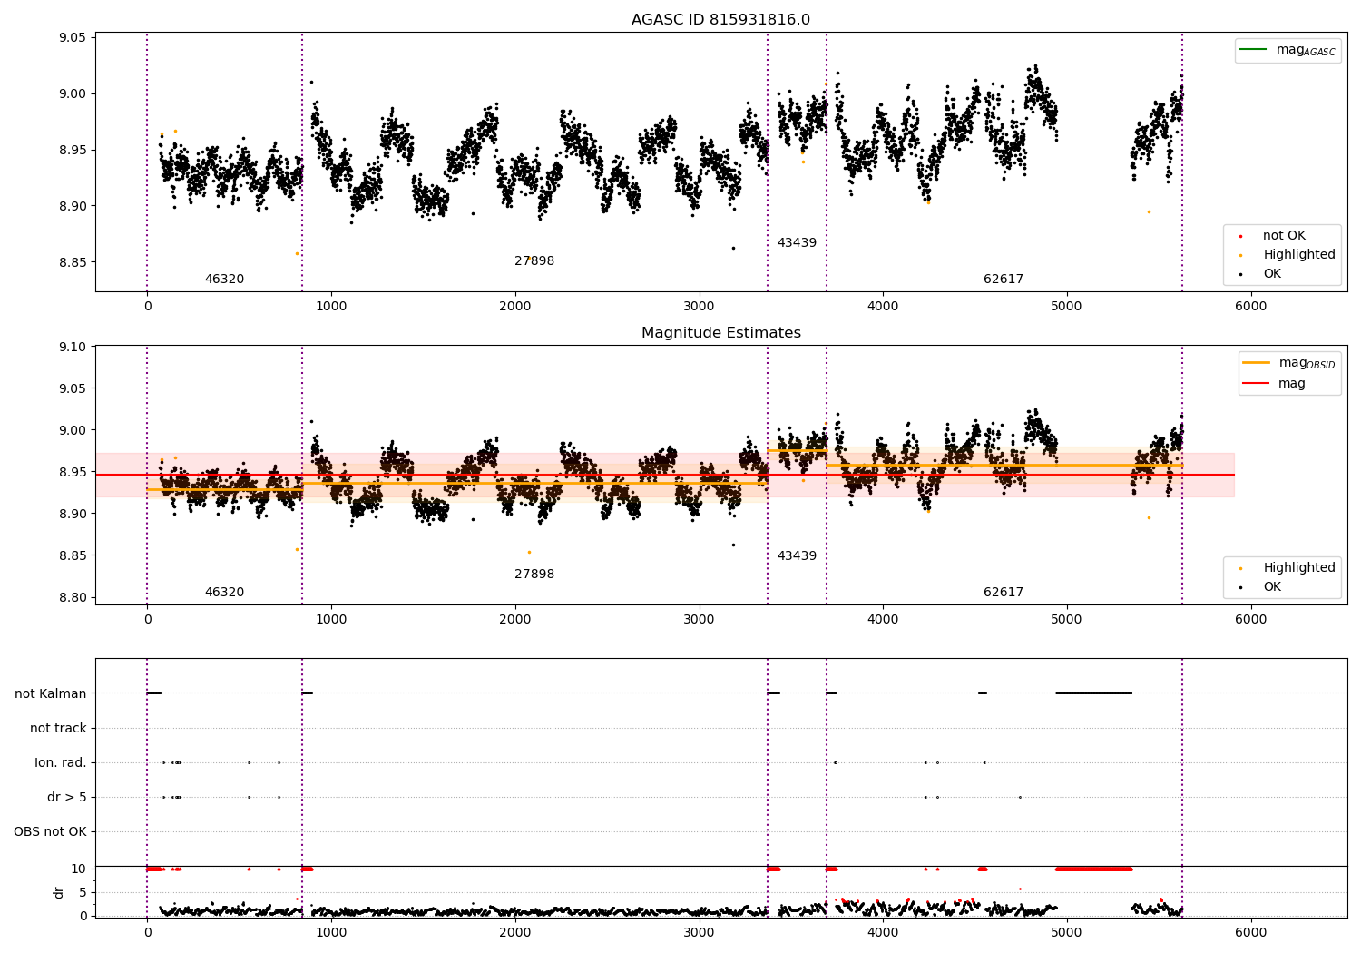1361x953 pixels.
Task: Click the red 'mag' legend entry in middle plot
Action: 1275,384
